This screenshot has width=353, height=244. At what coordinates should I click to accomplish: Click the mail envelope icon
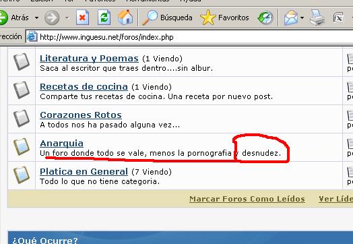click(x=291, y=18)
